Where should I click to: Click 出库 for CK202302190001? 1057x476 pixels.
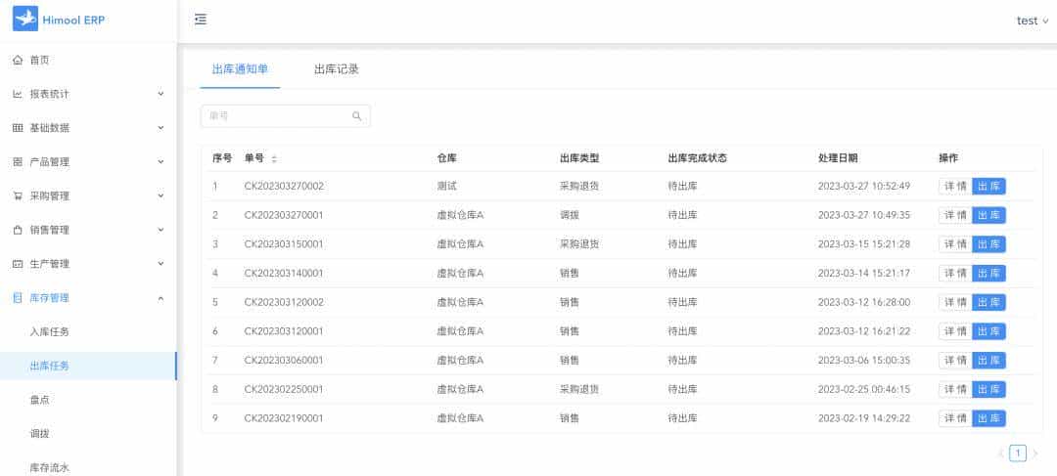click(988, 418)
